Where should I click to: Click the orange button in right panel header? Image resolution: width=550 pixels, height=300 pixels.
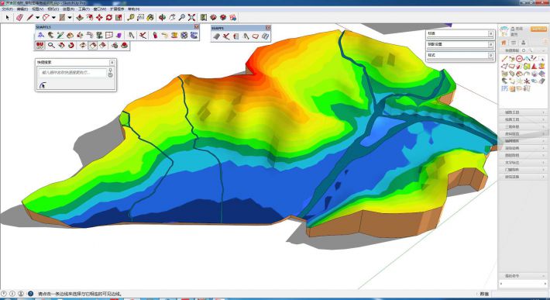(x=538, y=29)
